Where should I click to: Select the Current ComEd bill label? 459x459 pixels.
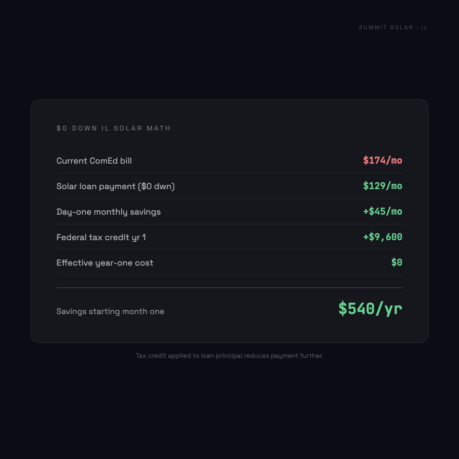[94, 161]
